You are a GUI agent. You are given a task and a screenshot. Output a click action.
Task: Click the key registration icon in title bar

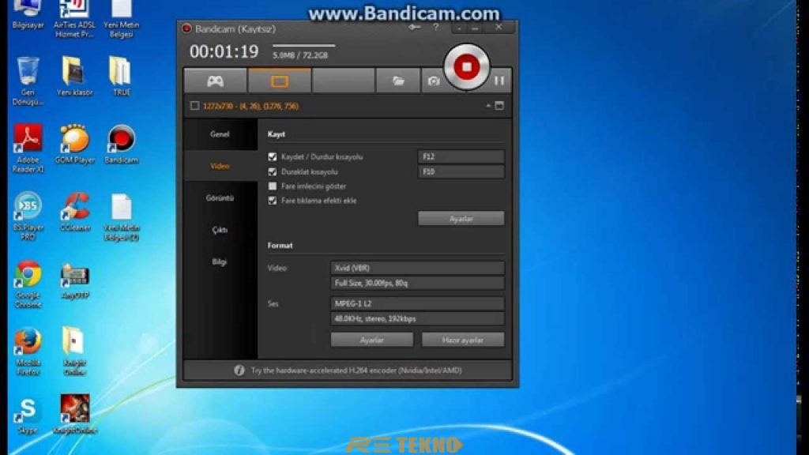point(414,28)
